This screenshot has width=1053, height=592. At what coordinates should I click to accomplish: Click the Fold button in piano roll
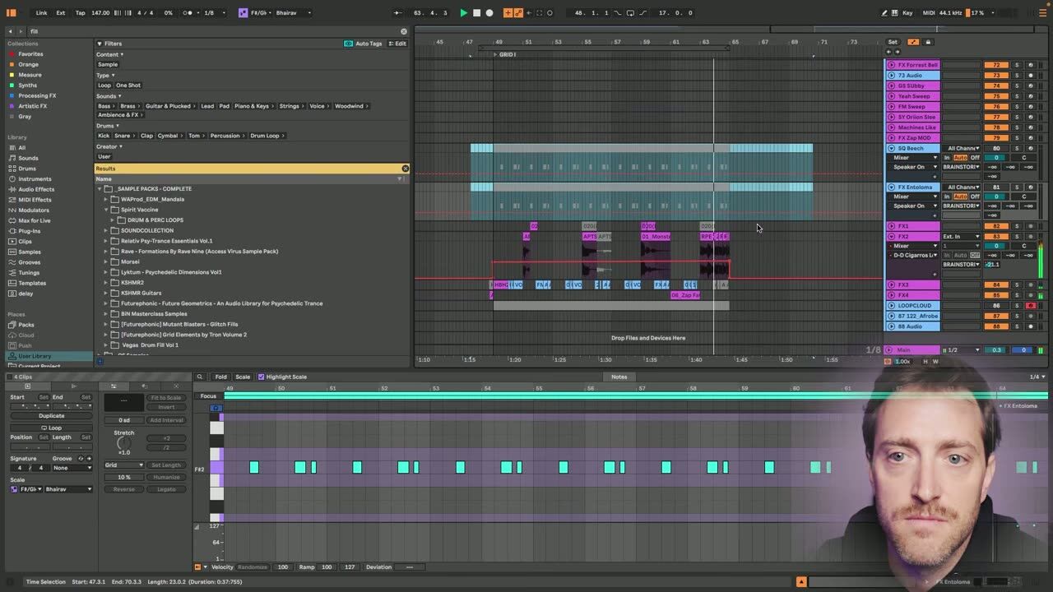220,377
